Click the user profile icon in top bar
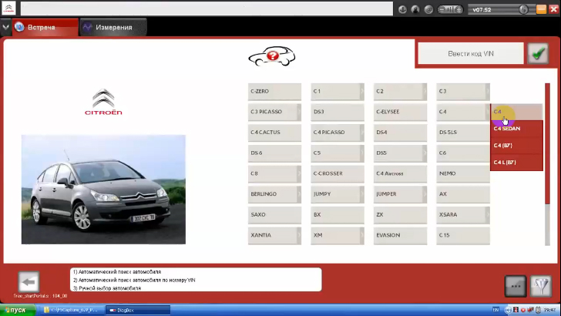Viewport: 561px width, 316px height. [x=415, y=10]
